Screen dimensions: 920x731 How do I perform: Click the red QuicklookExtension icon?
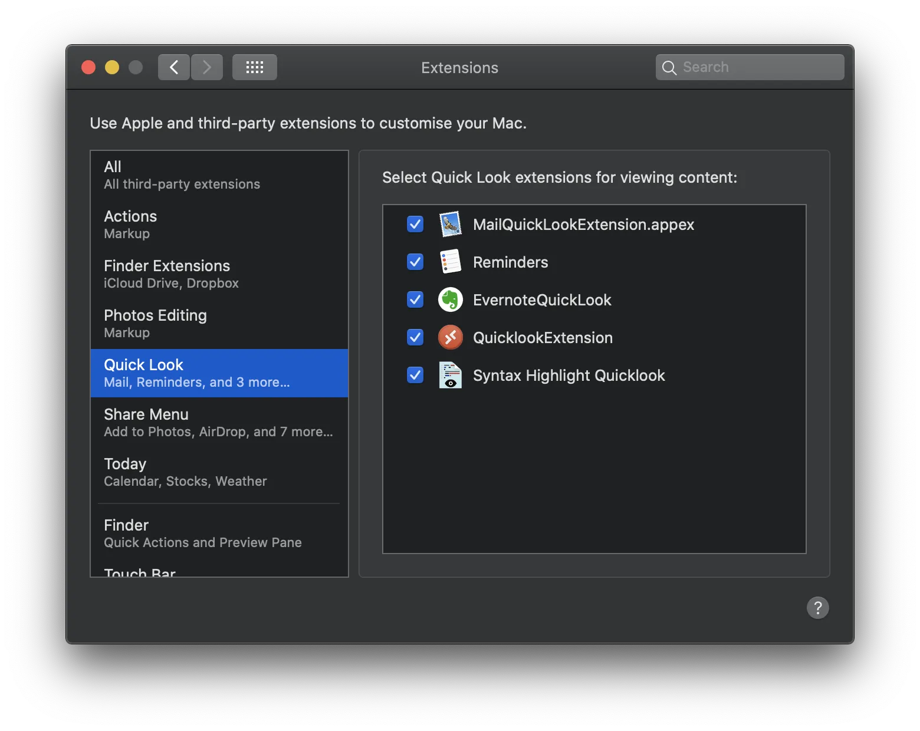[450, 337]
